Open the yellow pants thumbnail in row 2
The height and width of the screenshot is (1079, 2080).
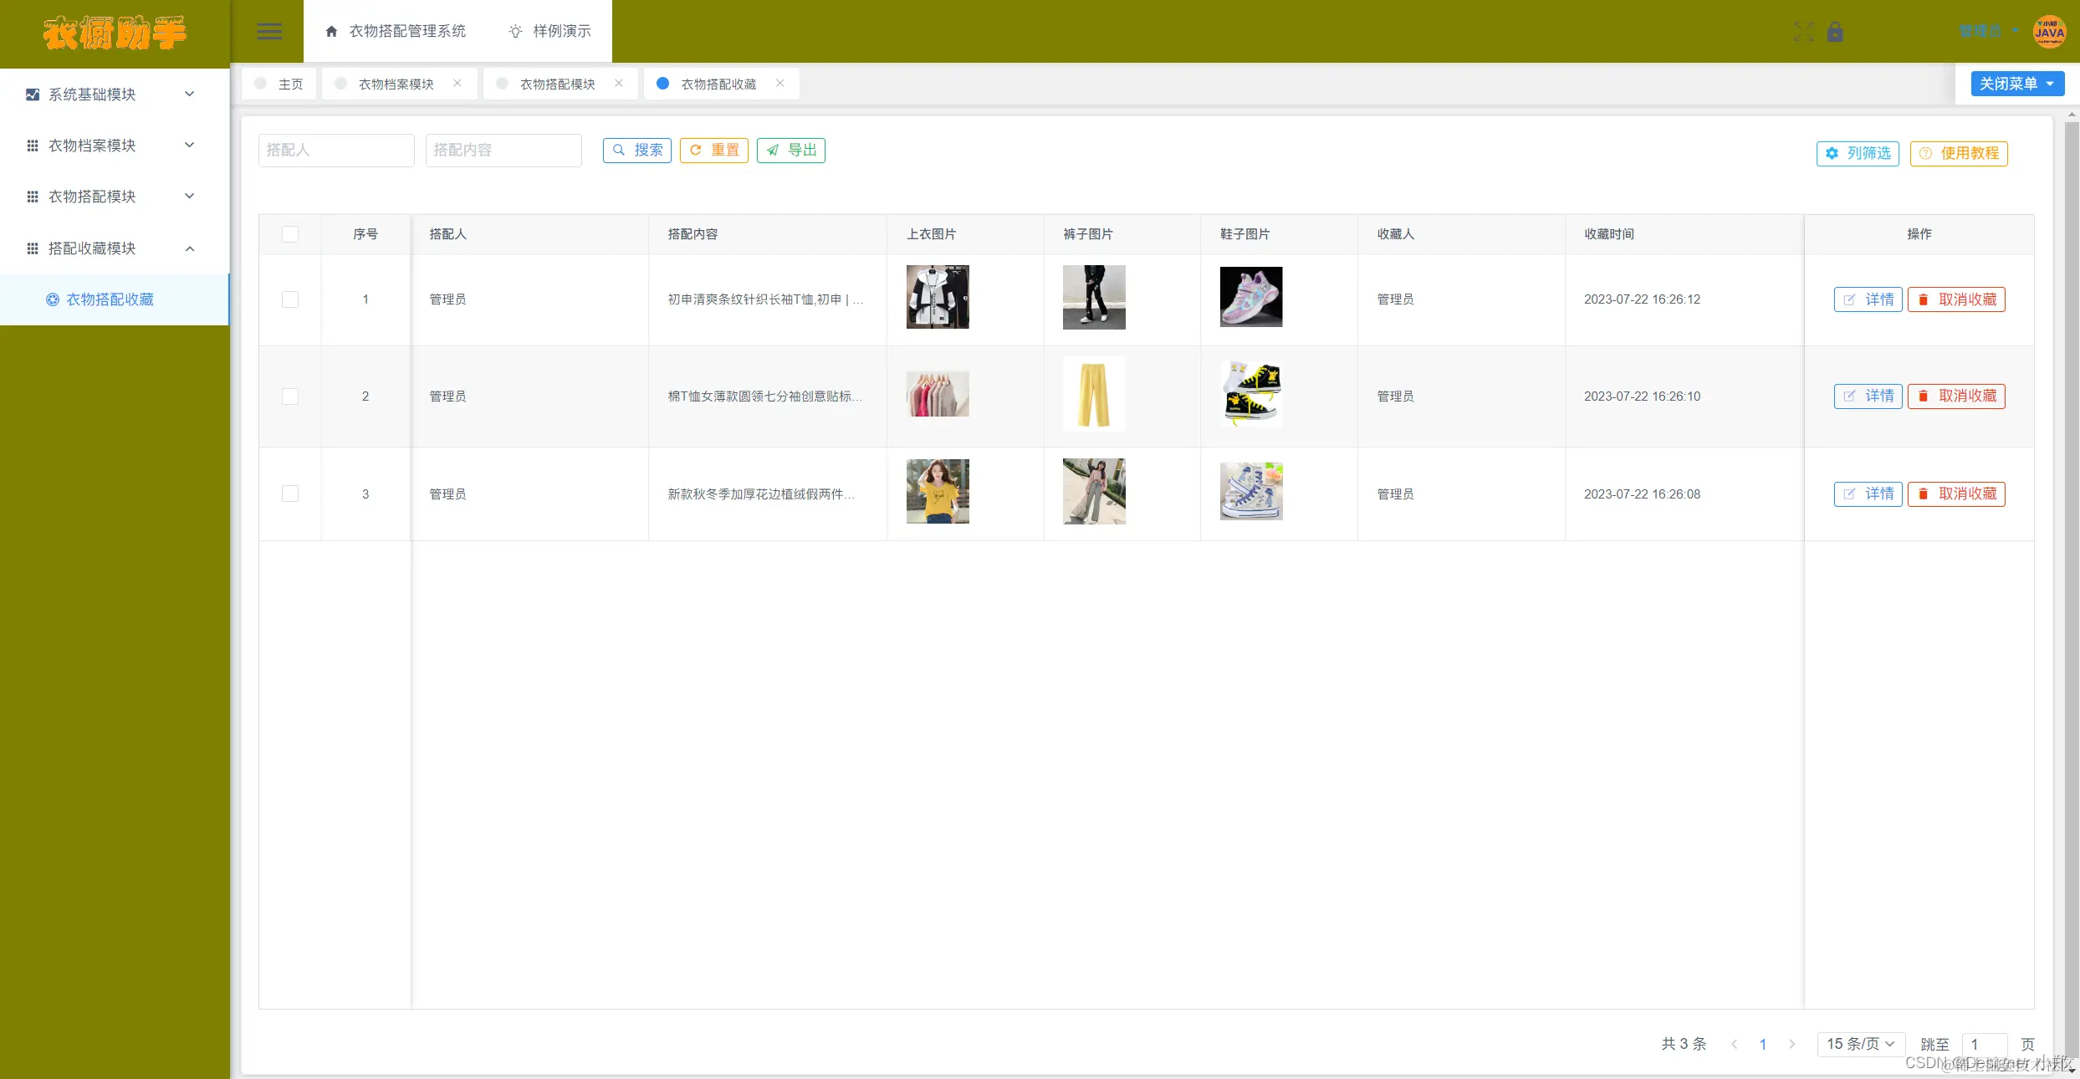1094,395
